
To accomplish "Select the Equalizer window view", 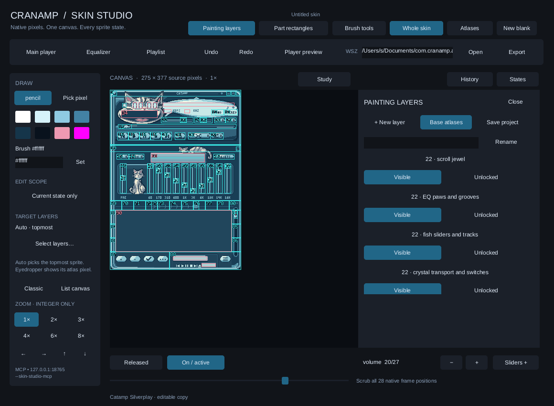I will click(98, 52).
